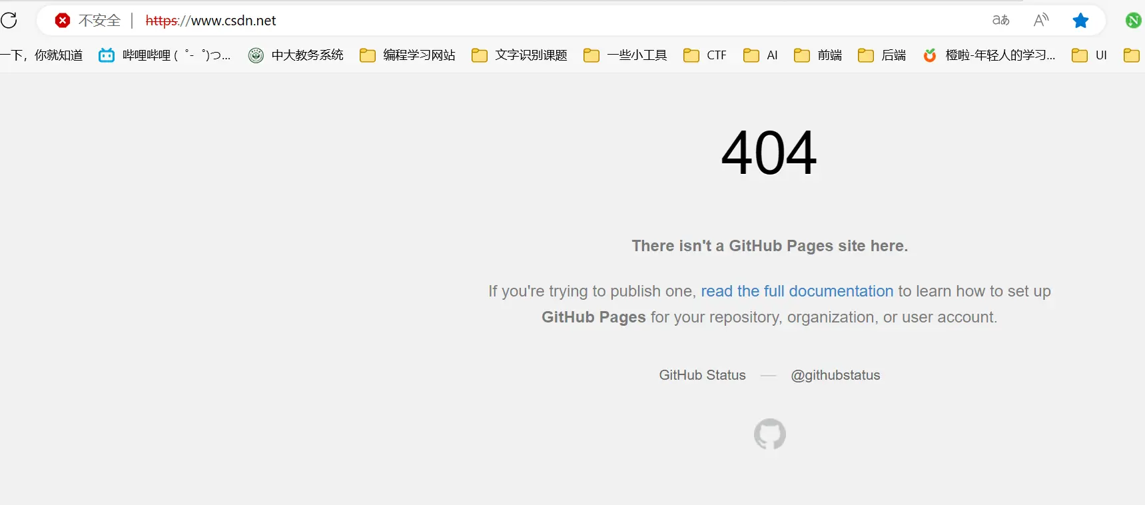Screen dimensions: 1145x505
Task: Open the CTF bookmark folder
Action: click(705, 55)
